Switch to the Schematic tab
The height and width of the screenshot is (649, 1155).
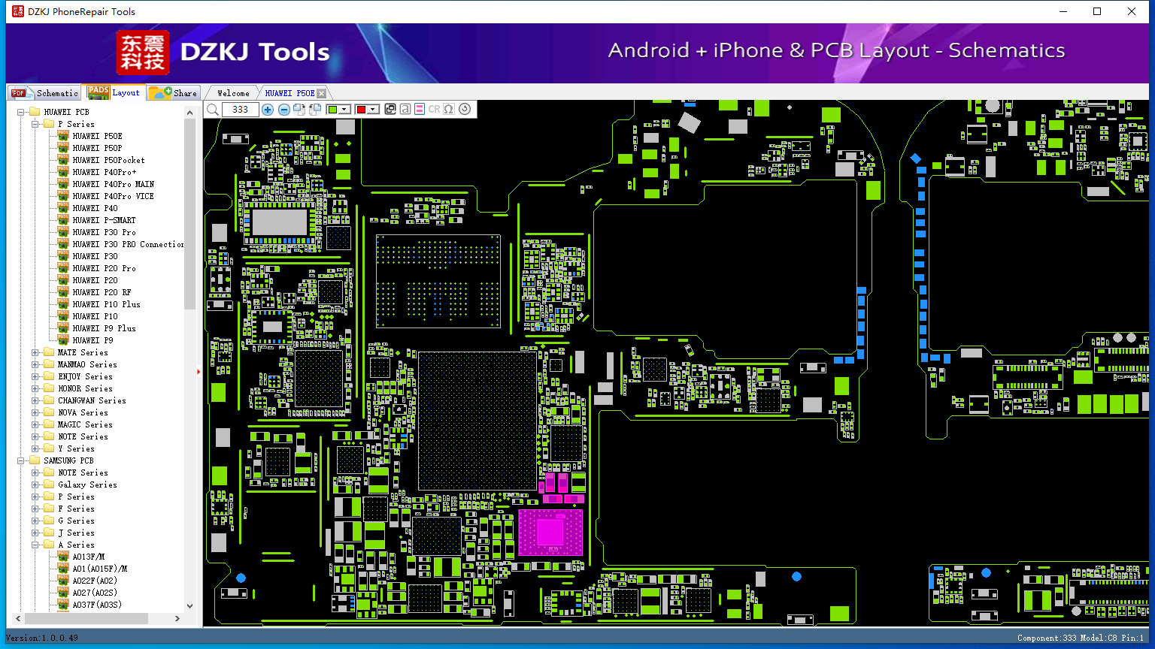(44, 93)
